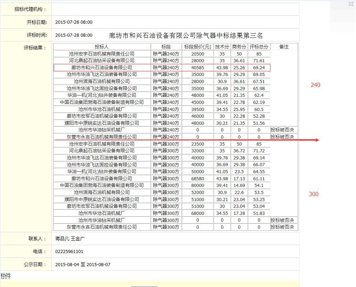Screen dimensions: 356x287
Task: Click 廊坊市宏军石油机械设备有限公司 in the 53.04 row
Action: [x=102, y=206]
